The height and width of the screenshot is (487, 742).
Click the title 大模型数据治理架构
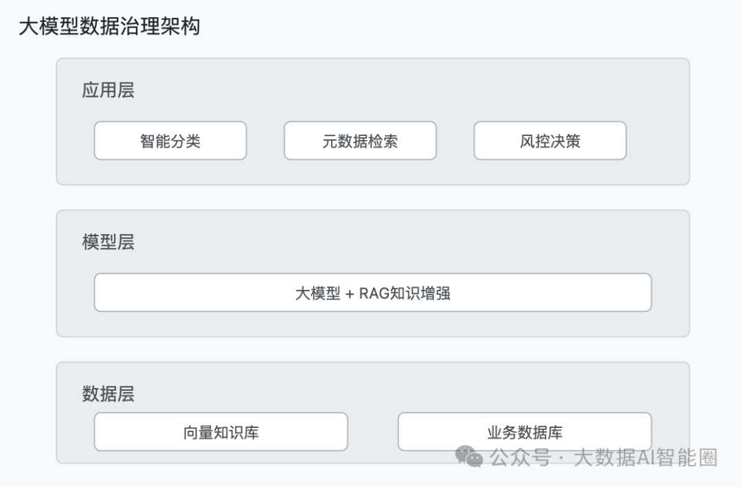pos(109,26)
